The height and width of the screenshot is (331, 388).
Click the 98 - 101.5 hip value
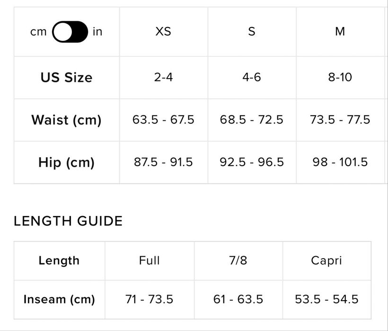(x=340, y=162)
